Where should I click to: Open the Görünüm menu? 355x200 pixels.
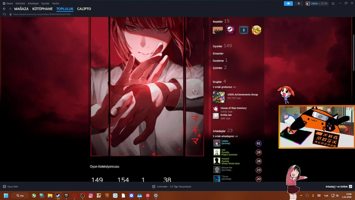tap(20, 3)
